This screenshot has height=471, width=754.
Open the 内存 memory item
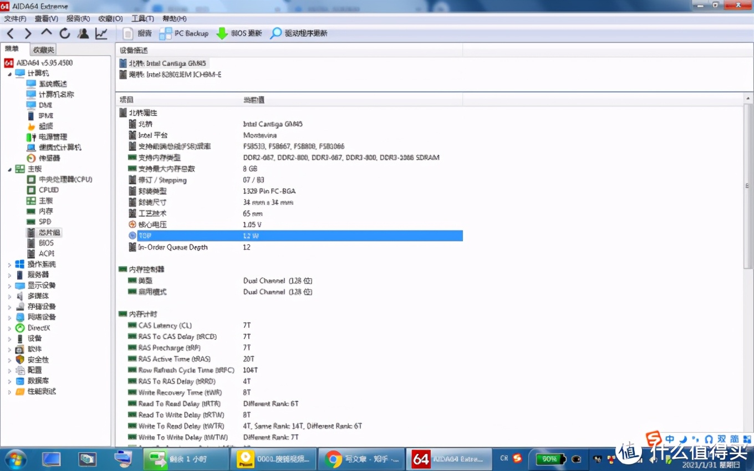point(40,211)
